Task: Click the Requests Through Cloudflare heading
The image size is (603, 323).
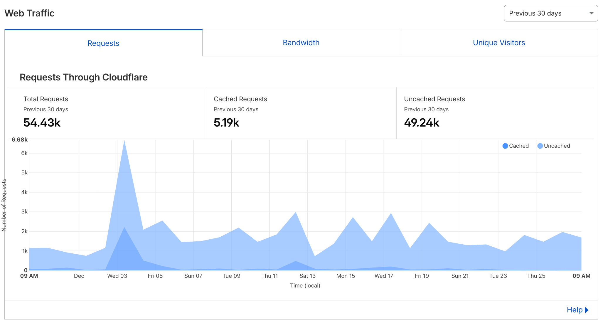Action: 84,77
